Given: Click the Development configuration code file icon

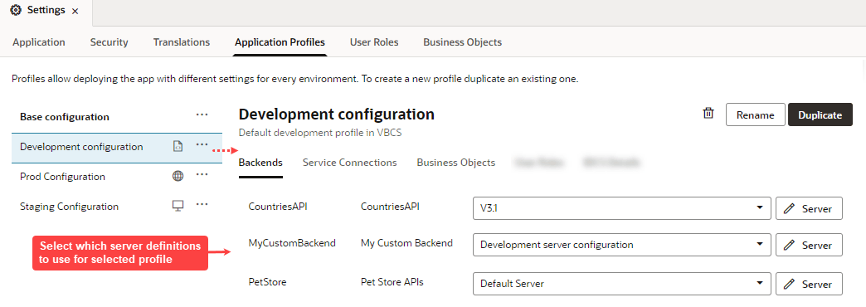Looking at the screenshot, I should [178, 147].
